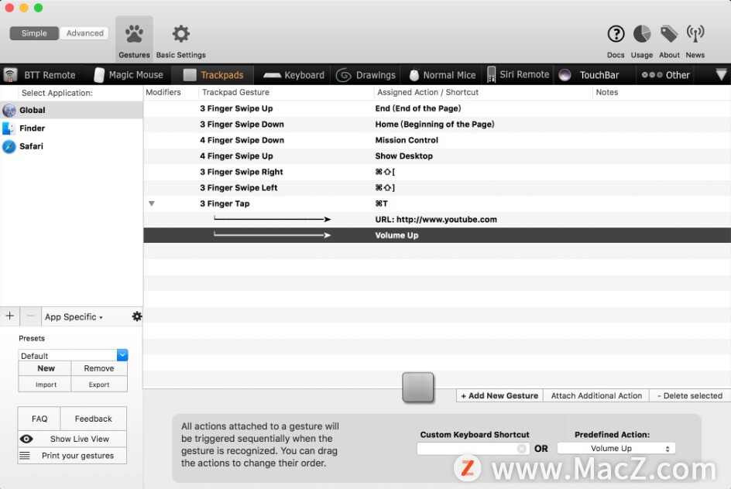
Task: Open application list gear settings
Action: [x=136, y=316]
